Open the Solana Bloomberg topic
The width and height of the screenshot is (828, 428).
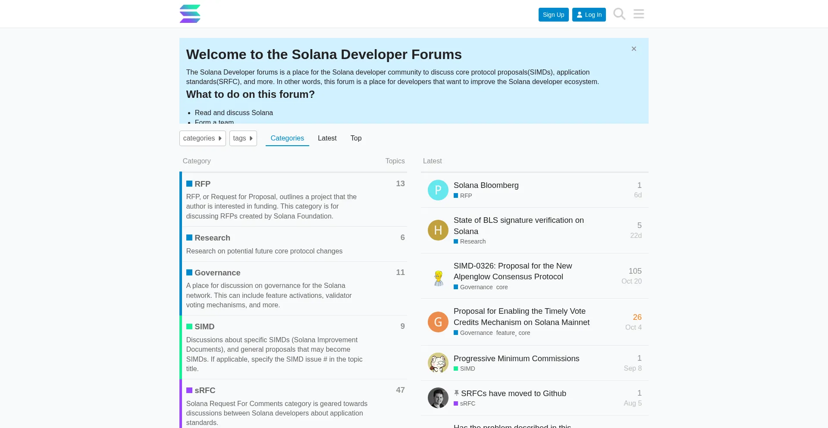(x=486, y=185)
